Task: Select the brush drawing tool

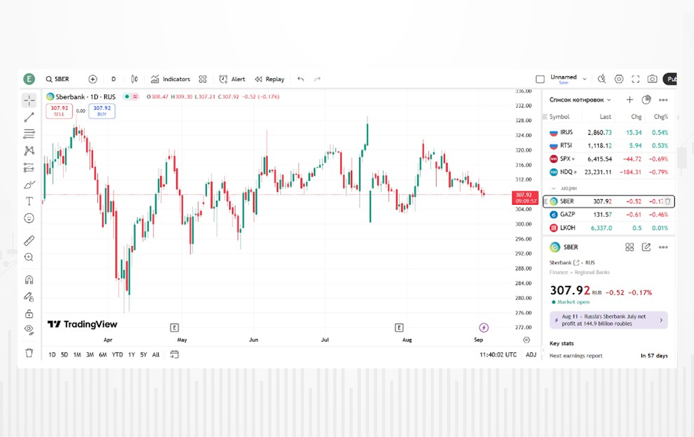Action: pyautogui.click(x=29, y=185)
